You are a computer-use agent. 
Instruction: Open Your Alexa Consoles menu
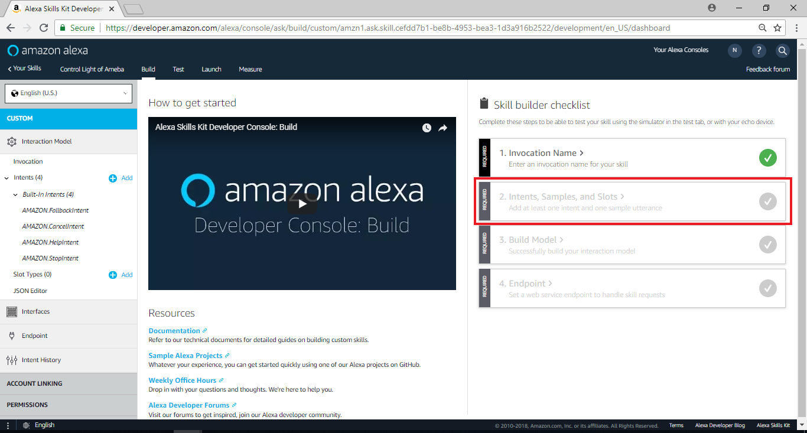pos(681,50)
